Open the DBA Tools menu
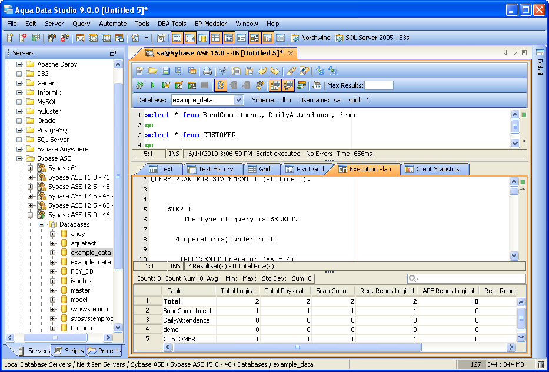This screenshot has height=372, width=549. [x=172, y=24]
